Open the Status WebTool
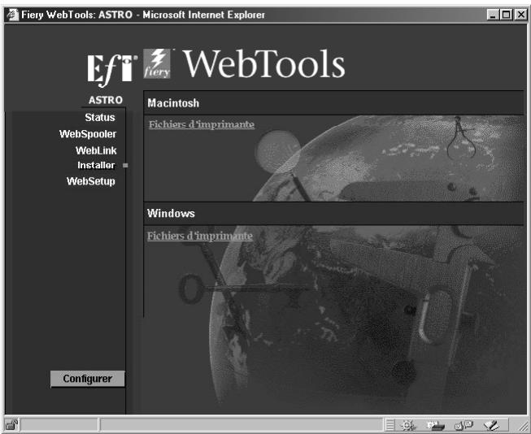Viewport: 531px width, 434px height. click(x=100, y=118)
